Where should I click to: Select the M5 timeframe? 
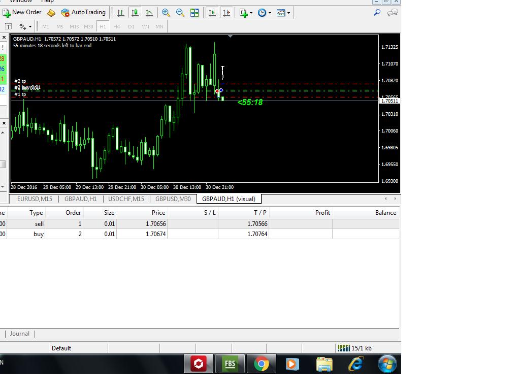[60, 26]
